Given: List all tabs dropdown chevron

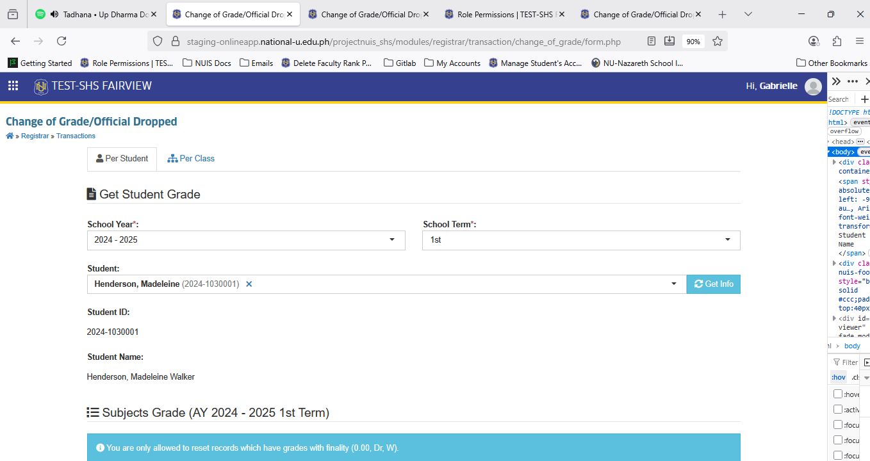Looking at the screenshot, I should pyautogui.click(x=748, y=14).
